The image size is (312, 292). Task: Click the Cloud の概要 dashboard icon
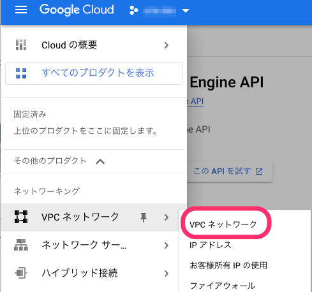[x=21, y=45]
